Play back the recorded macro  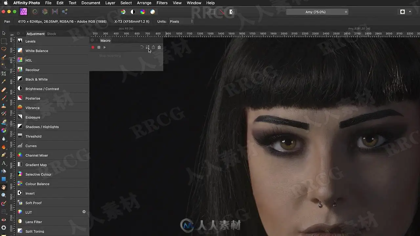(x=105, y=48)
